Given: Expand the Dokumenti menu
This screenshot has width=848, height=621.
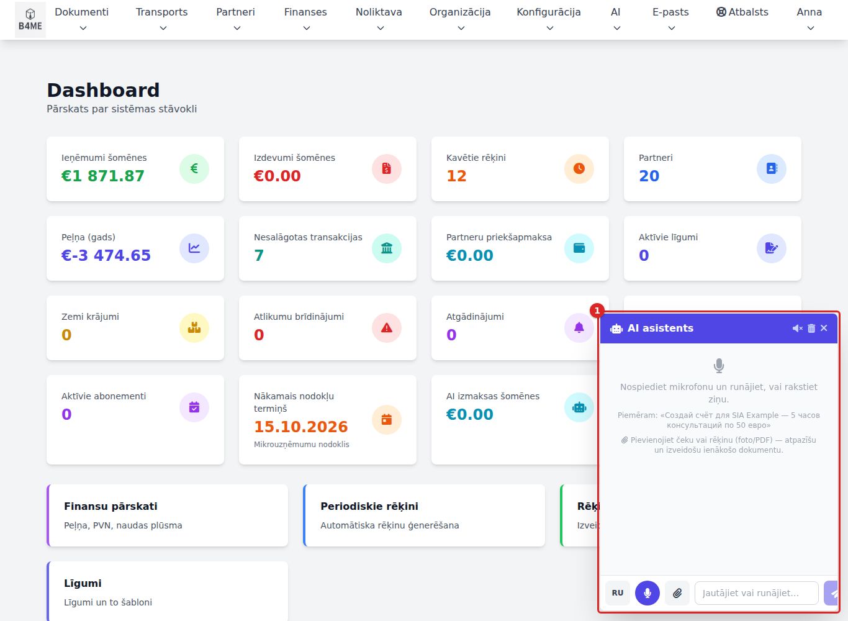Looking at the screenshot, I should [82, 20].
